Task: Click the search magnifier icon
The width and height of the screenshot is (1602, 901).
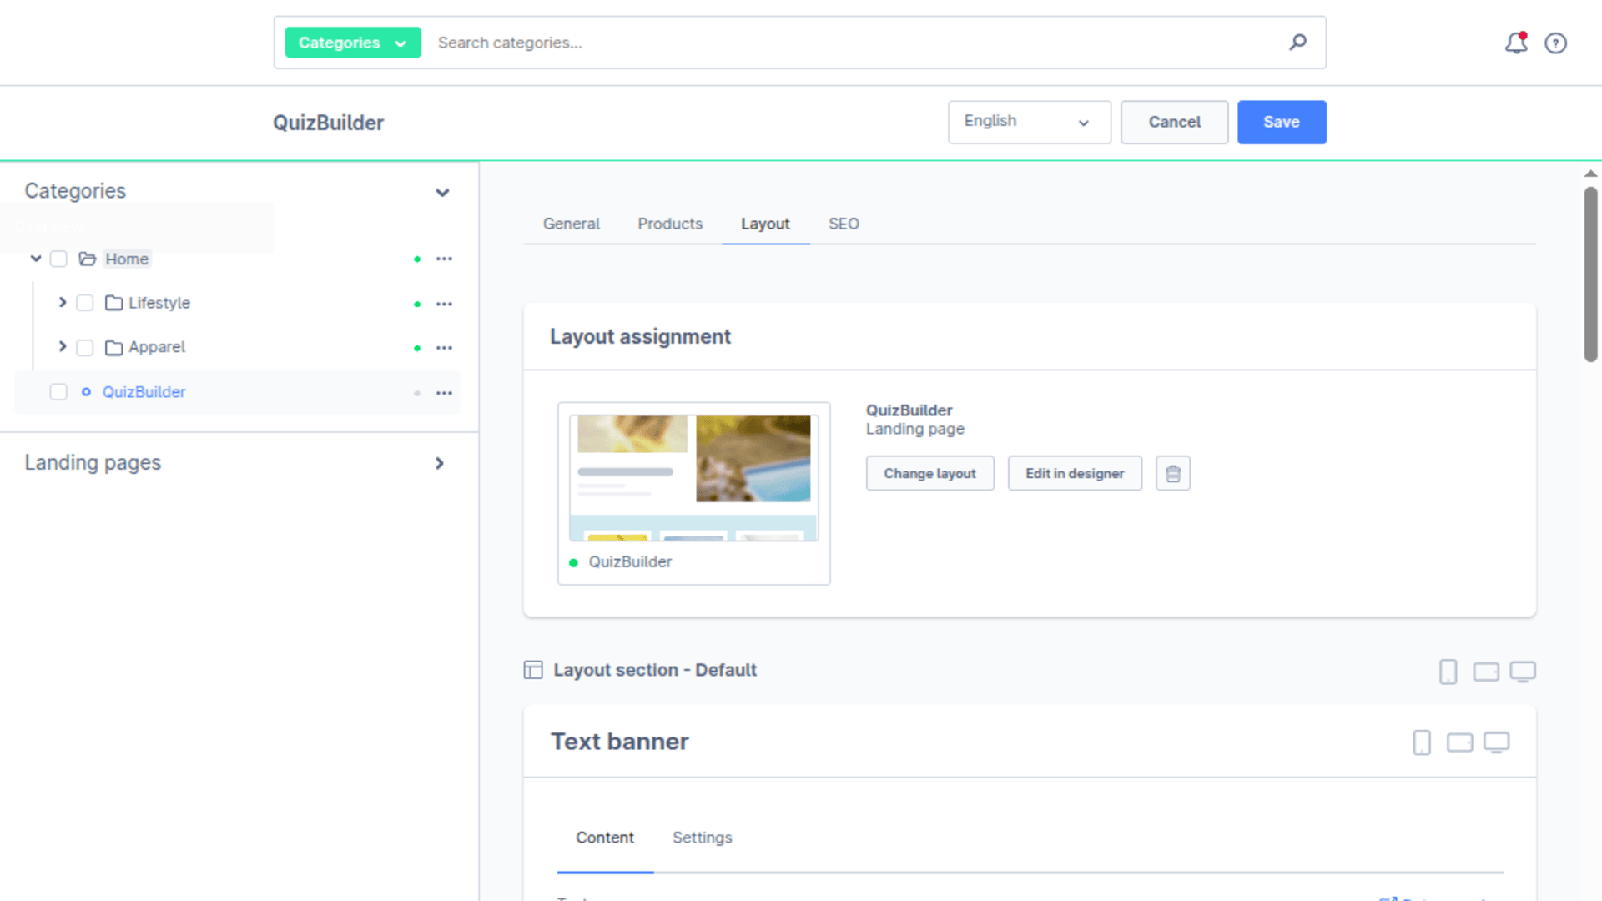Action: pos(1297,42)
